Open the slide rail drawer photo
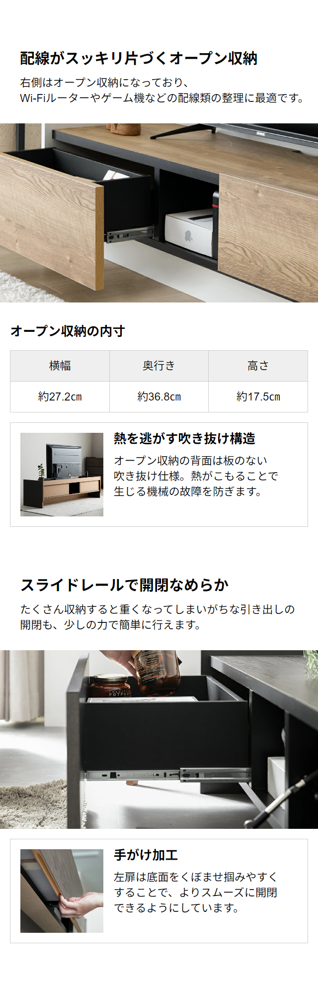The width and height of the screenshot is (318, 993). pos(159,739)
